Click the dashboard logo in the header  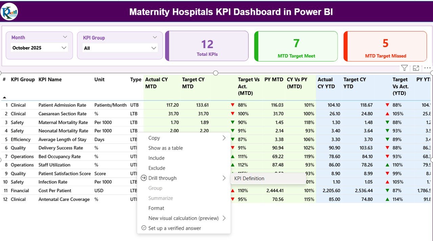coord(9,12)
